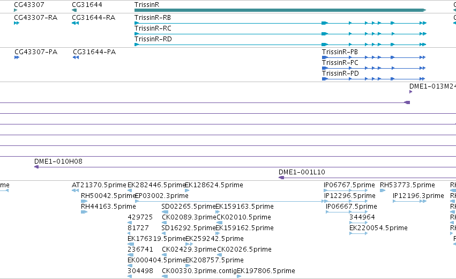Click the EK128624.5prime EST label

tap(214, 185)
